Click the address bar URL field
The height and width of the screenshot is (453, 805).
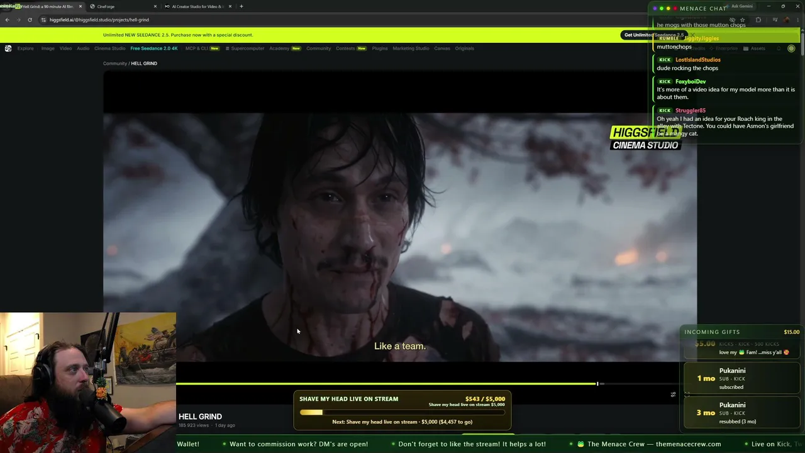pos(377,20)
